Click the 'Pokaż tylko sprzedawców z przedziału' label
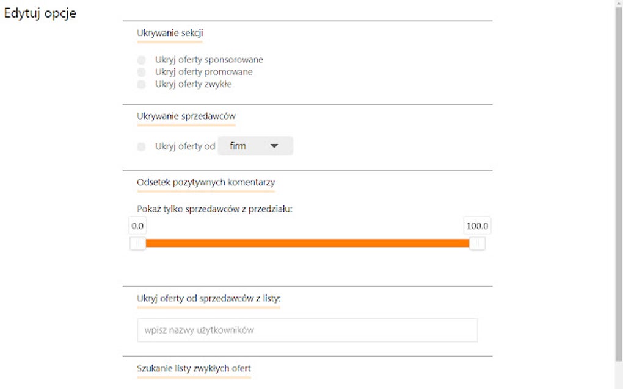Image resolution: width=623 pixels, height=389 pixels. [x=215, y=209]
